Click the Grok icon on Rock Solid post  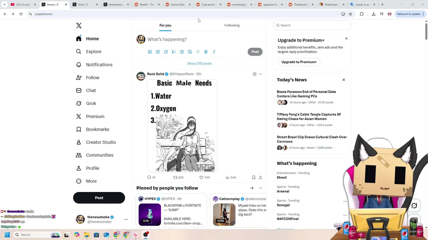click(254, 74)
